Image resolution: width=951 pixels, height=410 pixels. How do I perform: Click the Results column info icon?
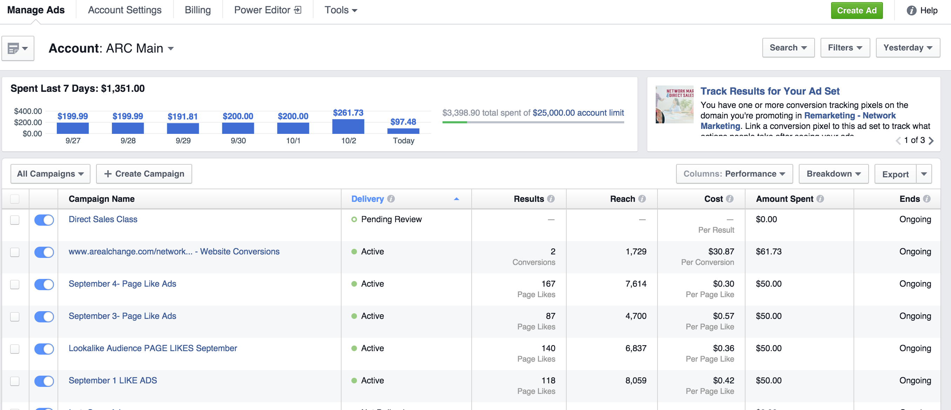[551, 199]
